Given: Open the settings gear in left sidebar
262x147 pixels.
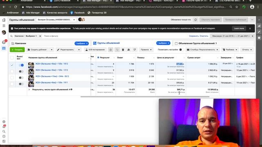Looking at the screenshot, I should pos(4,122).
